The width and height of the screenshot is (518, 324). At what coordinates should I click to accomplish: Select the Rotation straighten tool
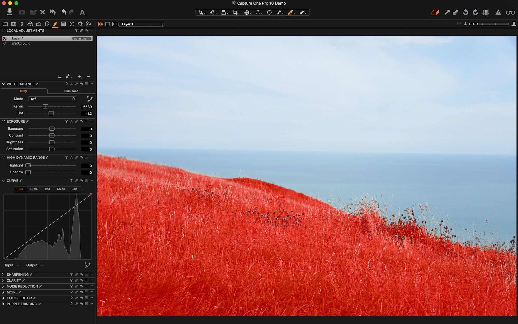(247, 12)
